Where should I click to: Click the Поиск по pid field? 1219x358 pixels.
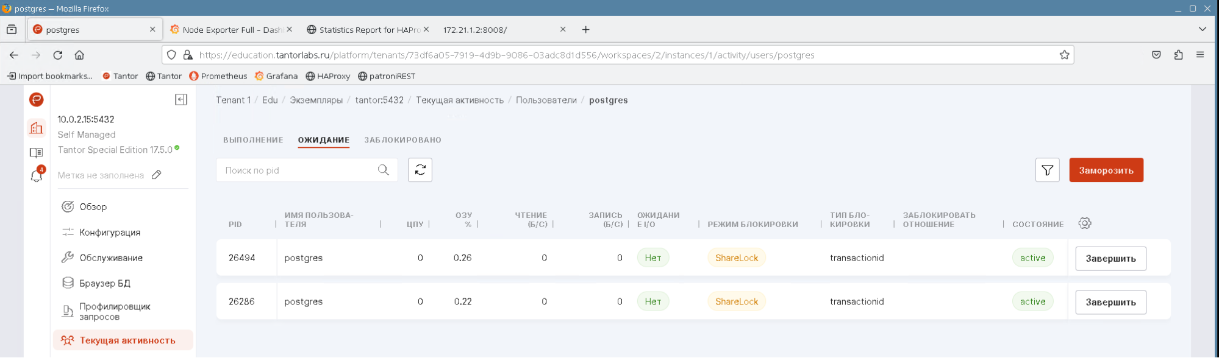click(299, 170)
